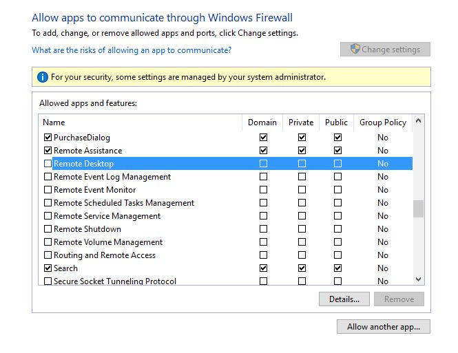
Task: Uncheck PurchaseDialog Domain checkbox
Action: click(263, 137)
